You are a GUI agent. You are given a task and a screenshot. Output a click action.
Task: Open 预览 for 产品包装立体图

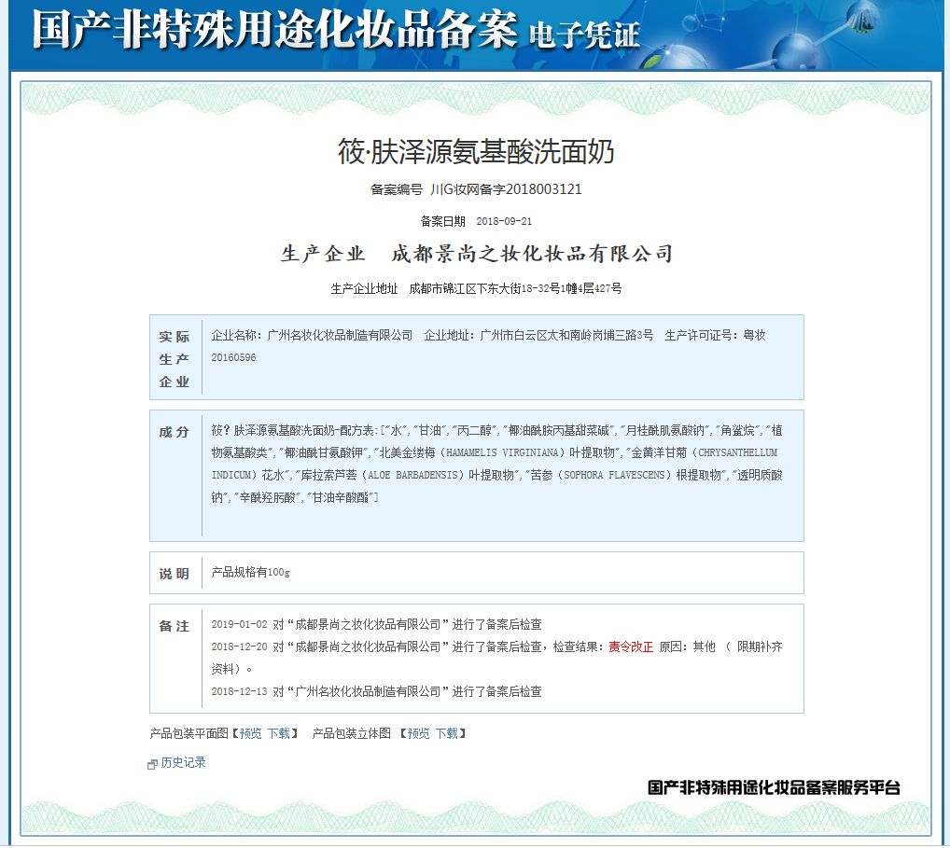pyautogui.click(x=417, y=733)
